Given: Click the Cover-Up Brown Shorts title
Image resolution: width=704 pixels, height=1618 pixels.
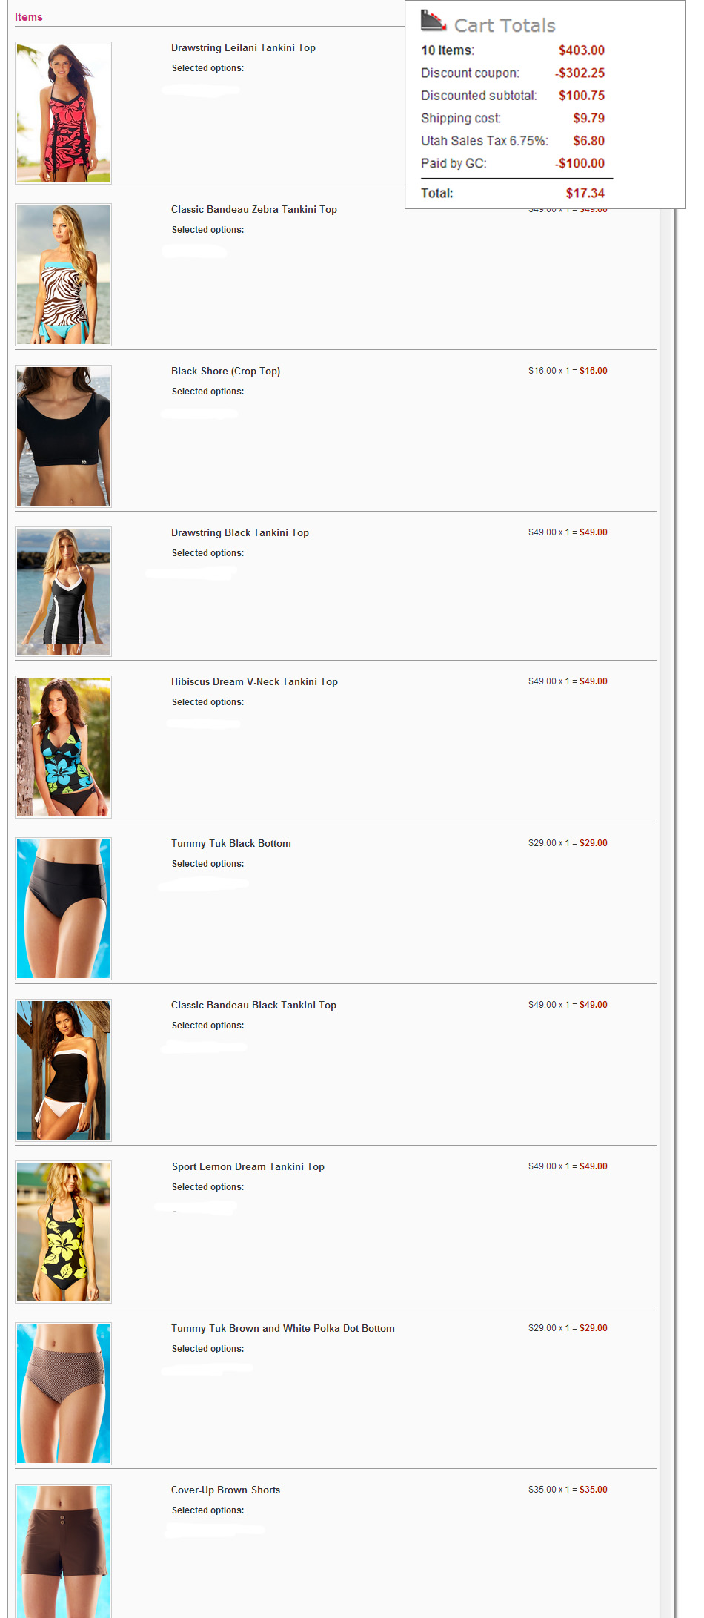Looking at the screenshot, I should [225, 1490].
